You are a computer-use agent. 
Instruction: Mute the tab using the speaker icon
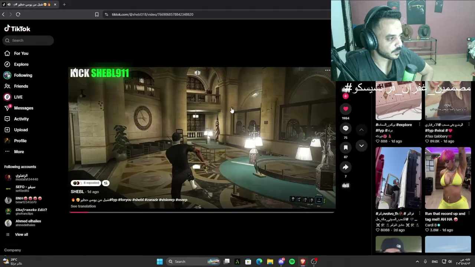pyautogui.click(x=9, y=4)
